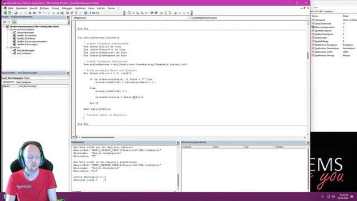Switch to Excel with the view icon
Screen dimensions: 357x201
pos(5,13)
